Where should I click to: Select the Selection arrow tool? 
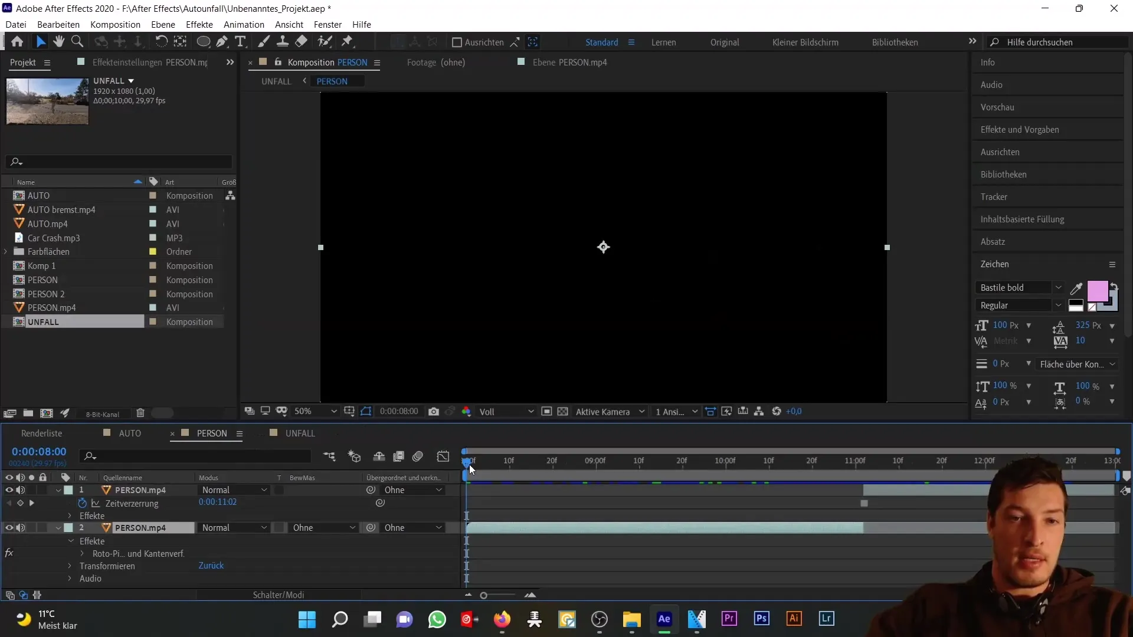(x=40, y=42)
